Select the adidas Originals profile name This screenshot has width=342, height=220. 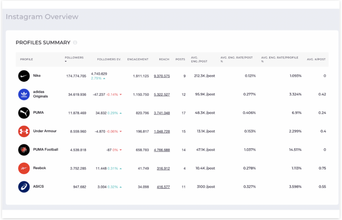pyautogui.click(x=40, y=94)
